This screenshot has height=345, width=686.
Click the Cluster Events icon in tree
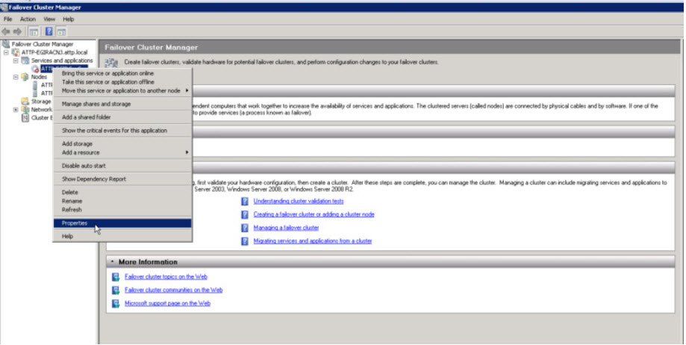point(25,118)
